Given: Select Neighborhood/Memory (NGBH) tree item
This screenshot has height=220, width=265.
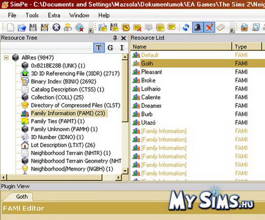Looking at the screenshot, I should point(72,169).
